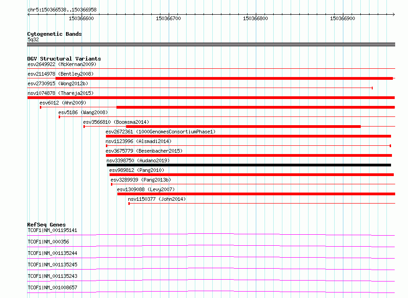Screen dimensions: 408x298
Task: Click the 150366700 ruler position label
Action: coord(168,18)
